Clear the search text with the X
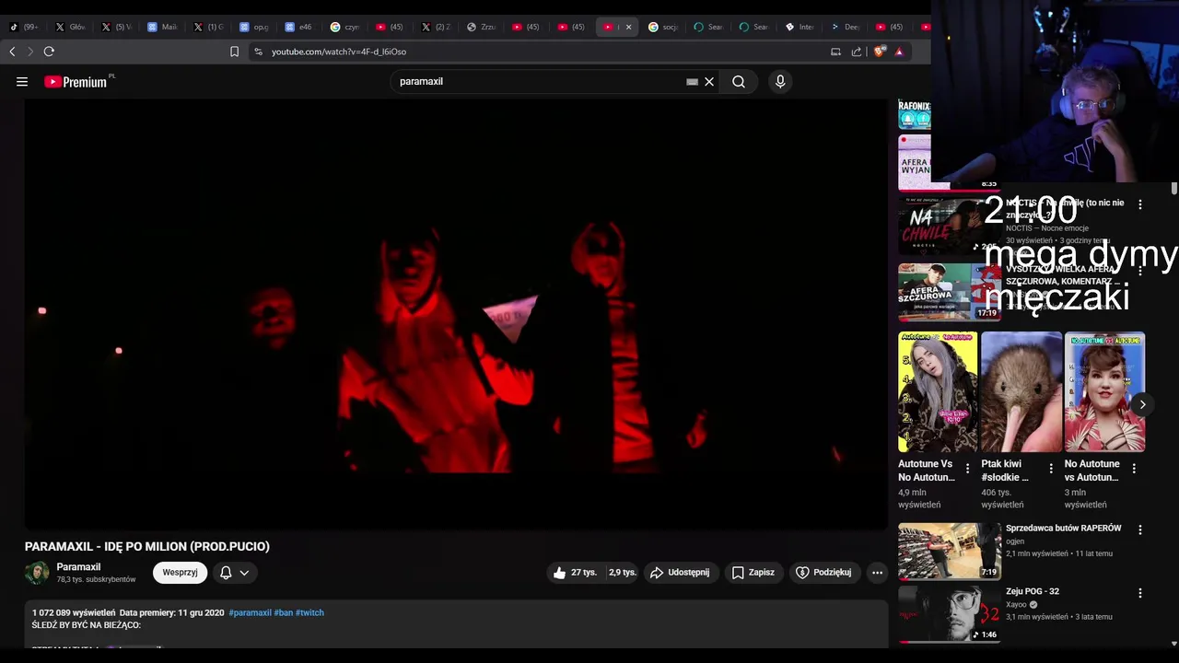Viewport: 1179px width, 663px height. point(709,82)
